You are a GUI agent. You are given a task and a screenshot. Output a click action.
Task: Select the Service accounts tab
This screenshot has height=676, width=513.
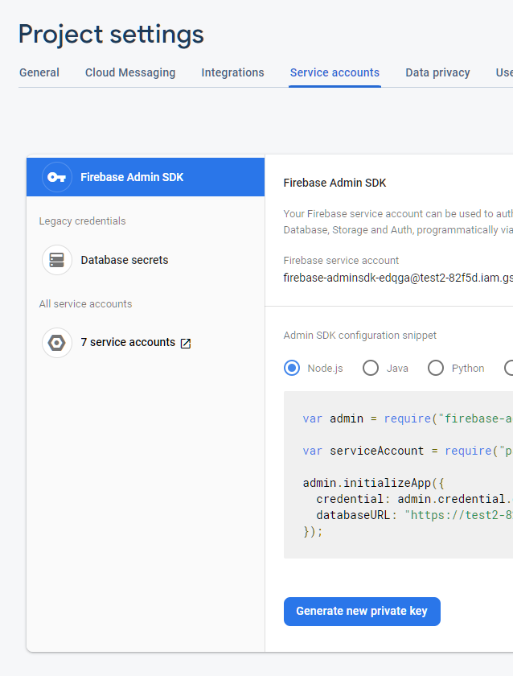[x=334, y=72]
